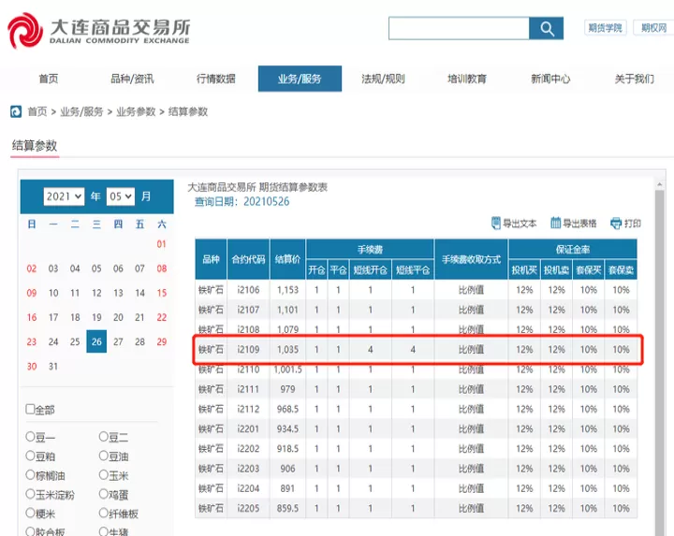Open the 培训教育 navigation menu
This screenshot has height=536, width=674.
(x=467, y=79)
